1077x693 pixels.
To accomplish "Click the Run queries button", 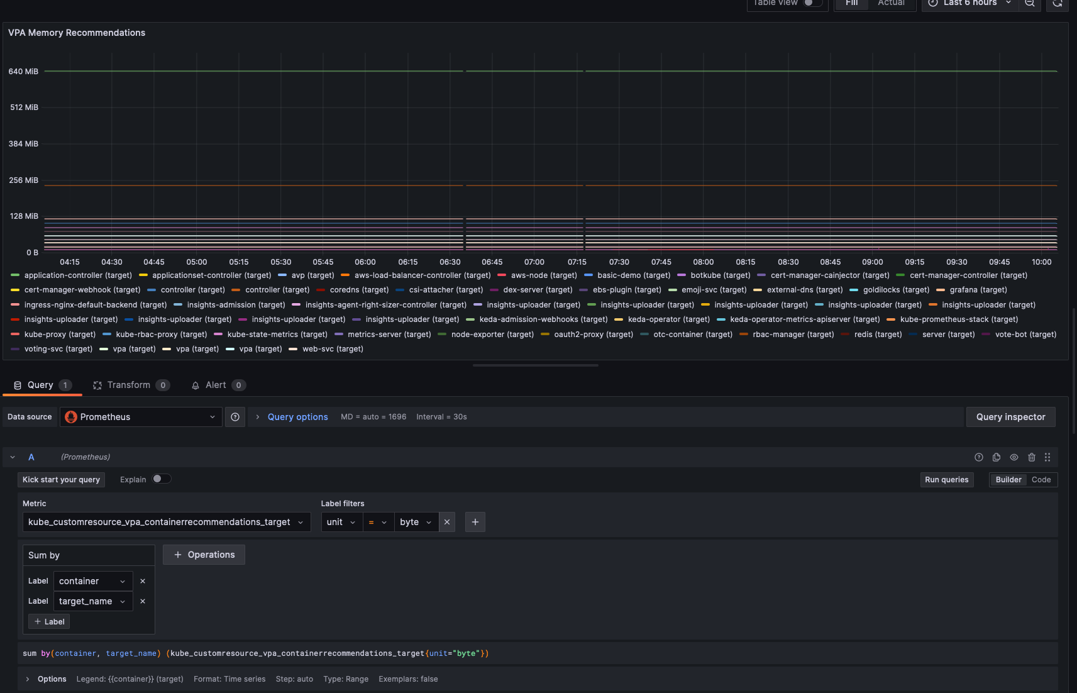I will [946, 479].
